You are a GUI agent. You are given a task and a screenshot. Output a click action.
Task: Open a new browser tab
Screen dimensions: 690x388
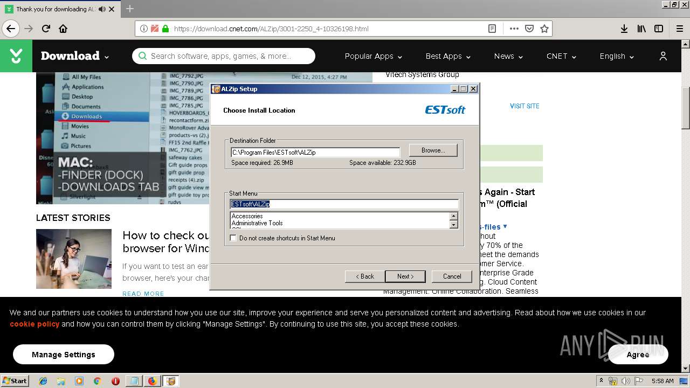(130, 9)
